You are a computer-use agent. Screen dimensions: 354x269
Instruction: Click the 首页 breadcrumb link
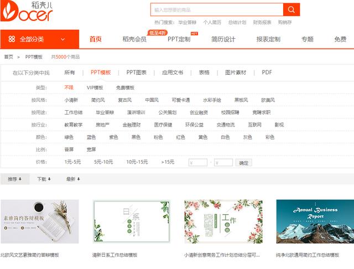9,57
